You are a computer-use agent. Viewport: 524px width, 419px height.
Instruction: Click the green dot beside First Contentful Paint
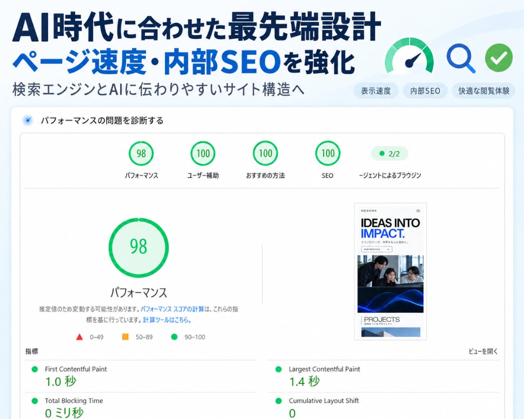coord(34,369)
